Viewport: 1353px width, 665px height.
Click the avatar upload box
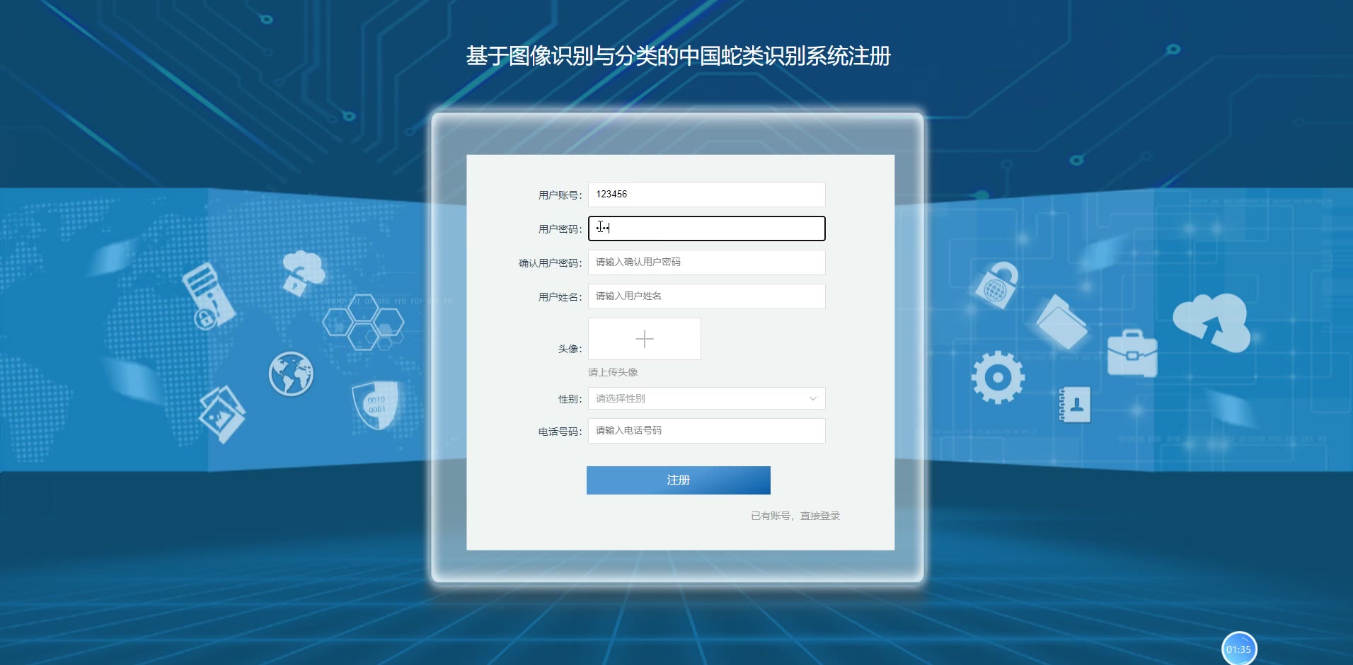(645, 339)
